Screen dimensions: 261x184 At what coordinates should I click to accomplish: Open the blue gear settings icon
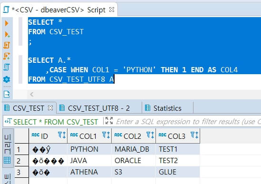tap(7, 79)
